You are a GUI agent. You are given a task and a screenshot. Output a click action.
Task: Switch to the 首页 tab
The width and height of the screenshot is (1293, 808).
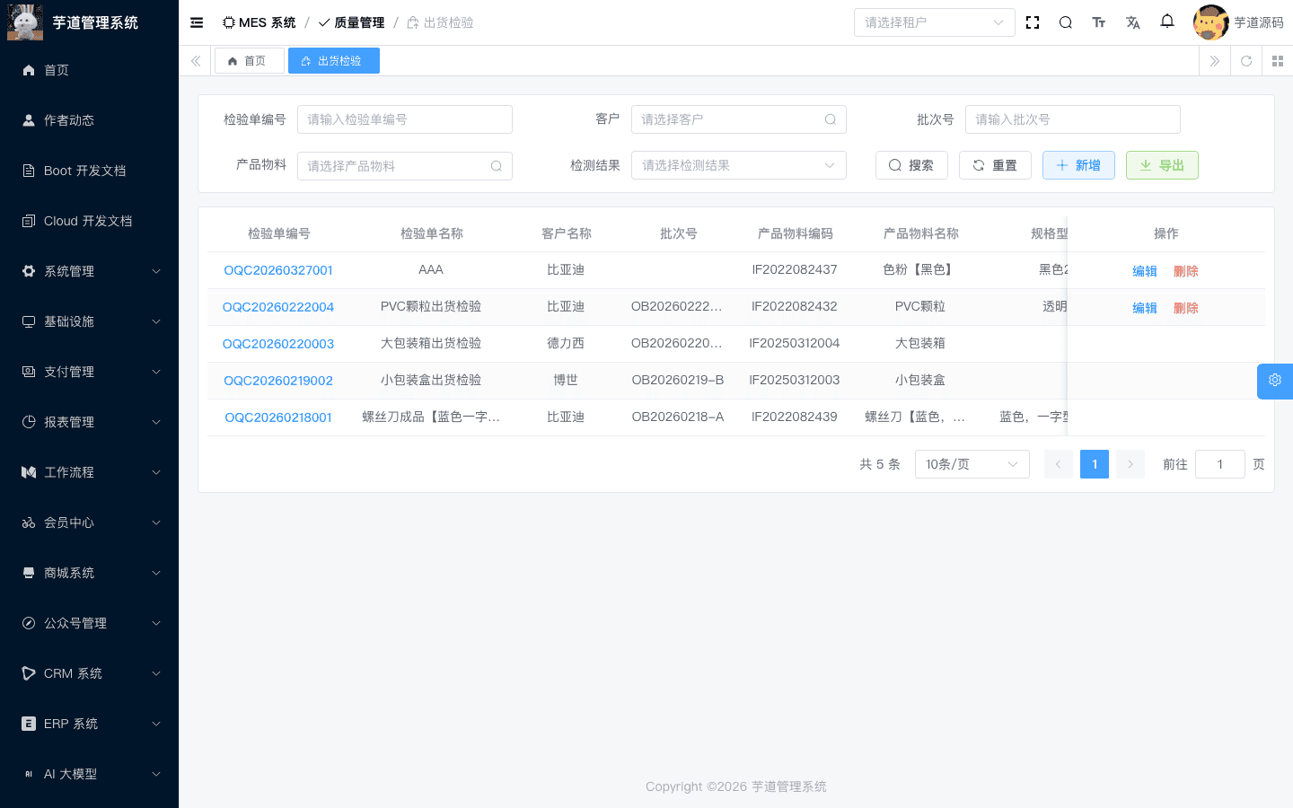249,60
